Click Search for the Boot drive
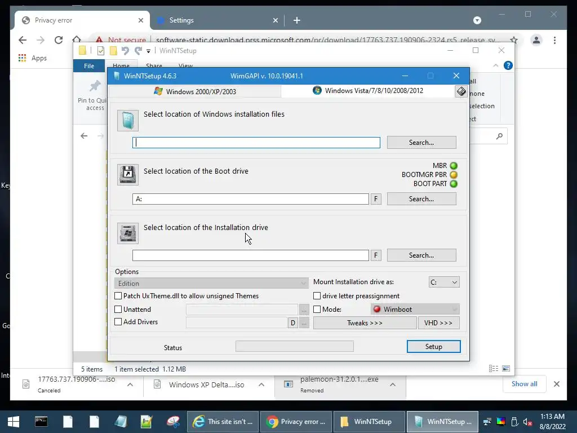The image size is (577, 433). (x=421, y=199)
